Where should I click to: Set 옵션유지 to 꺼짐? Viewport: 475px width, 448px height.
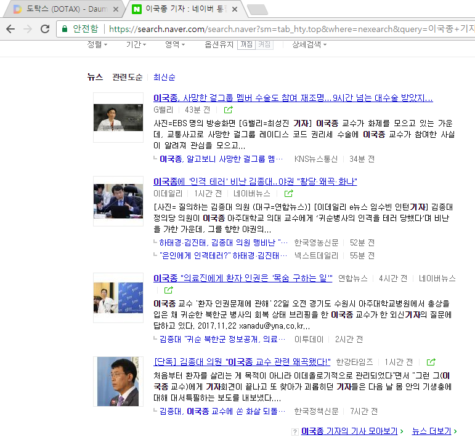click(246, 45)
